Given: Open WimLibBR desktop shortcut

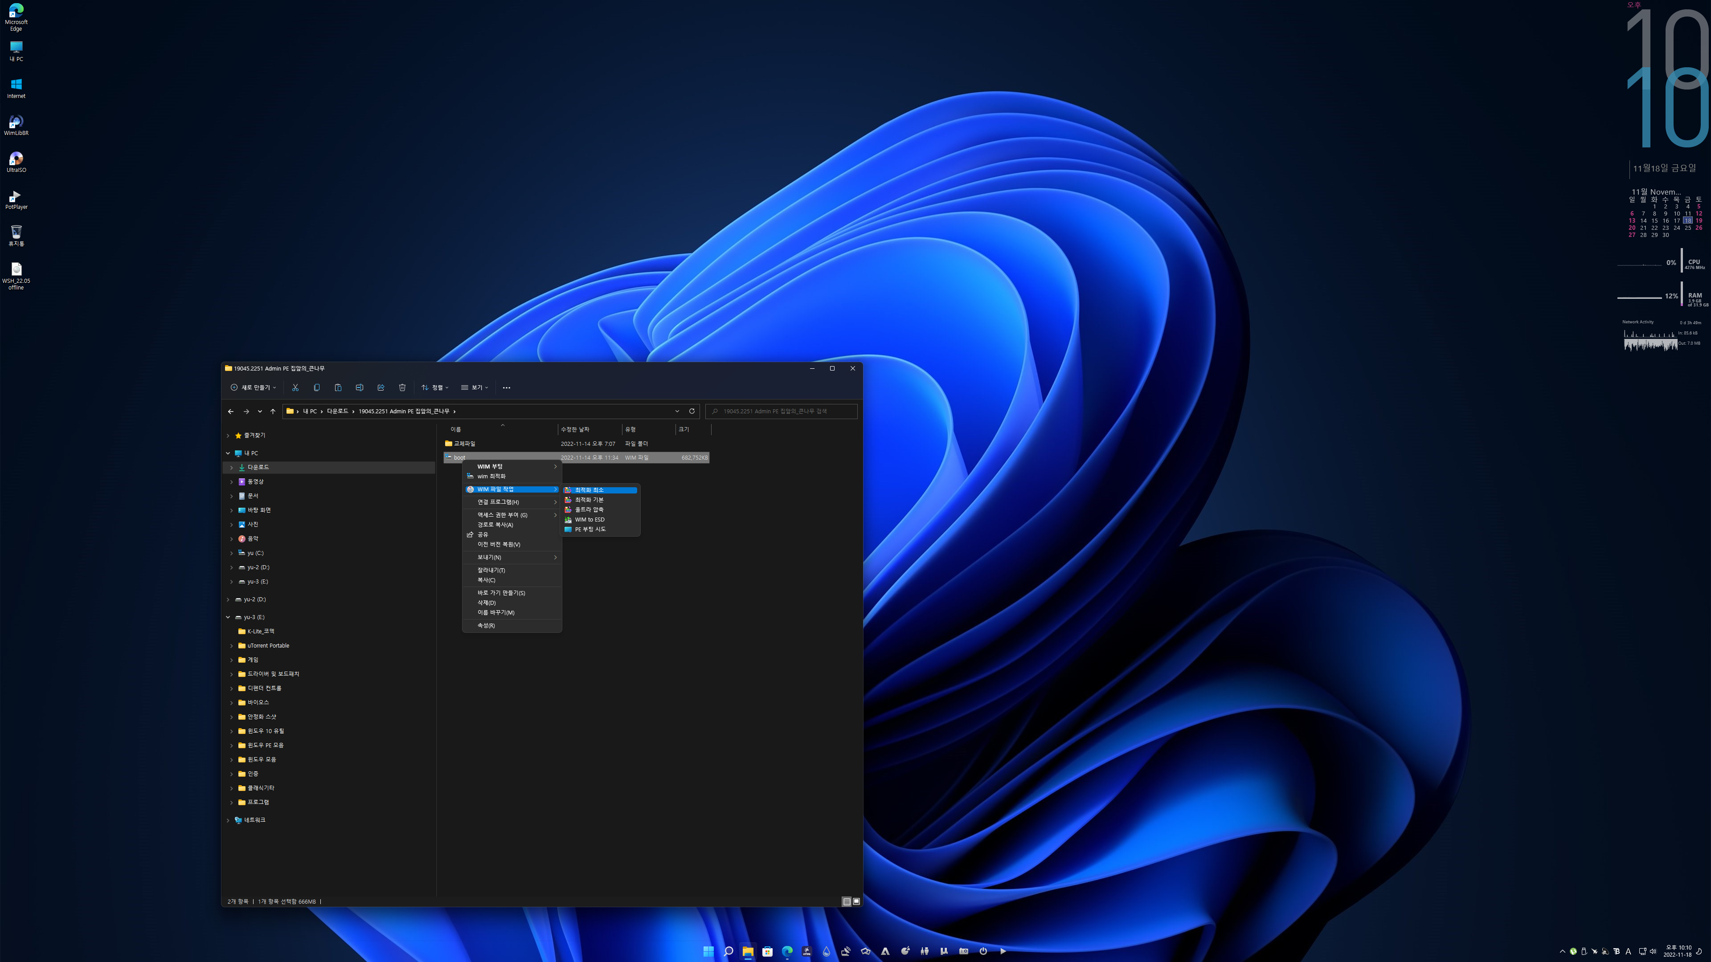Looking at the screenshot, I should coord(16,126).
